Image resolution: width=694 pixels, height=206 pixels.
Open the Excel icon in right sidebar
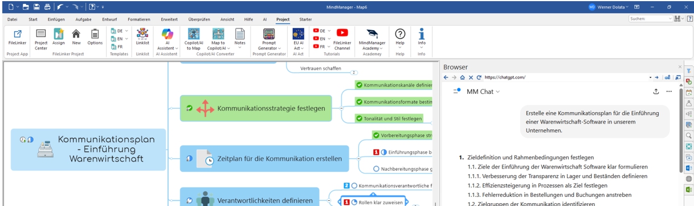click(x=688, y=189)
